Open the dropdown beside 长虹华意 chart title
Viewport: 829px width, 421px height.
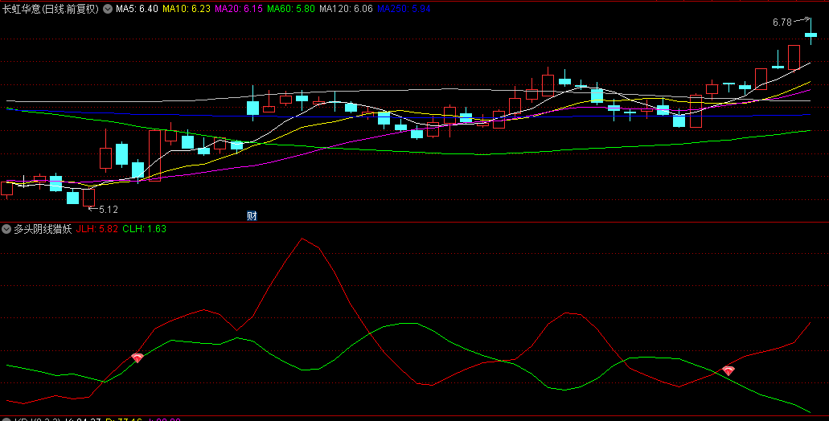[108, 9]
